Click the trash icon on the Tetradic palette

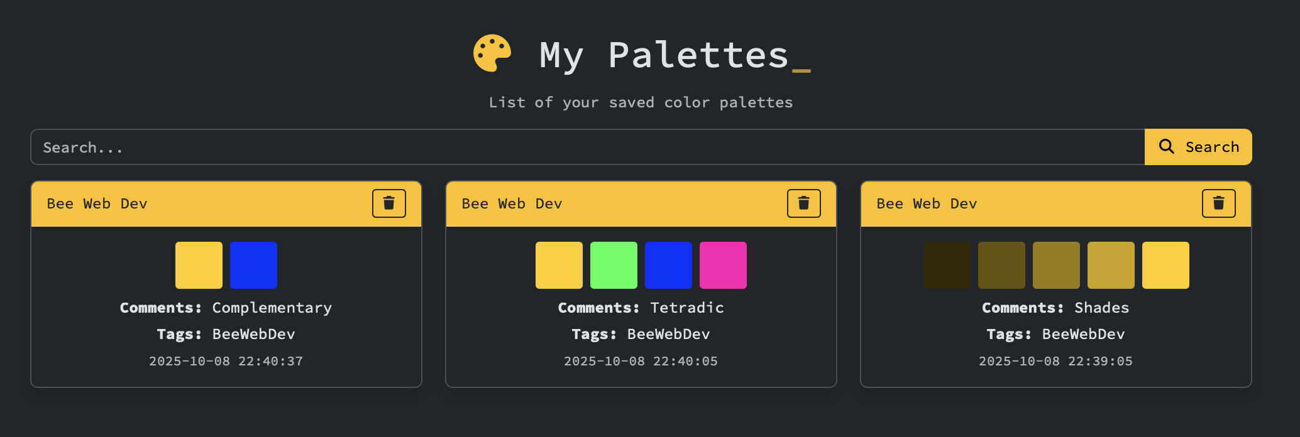803,203
